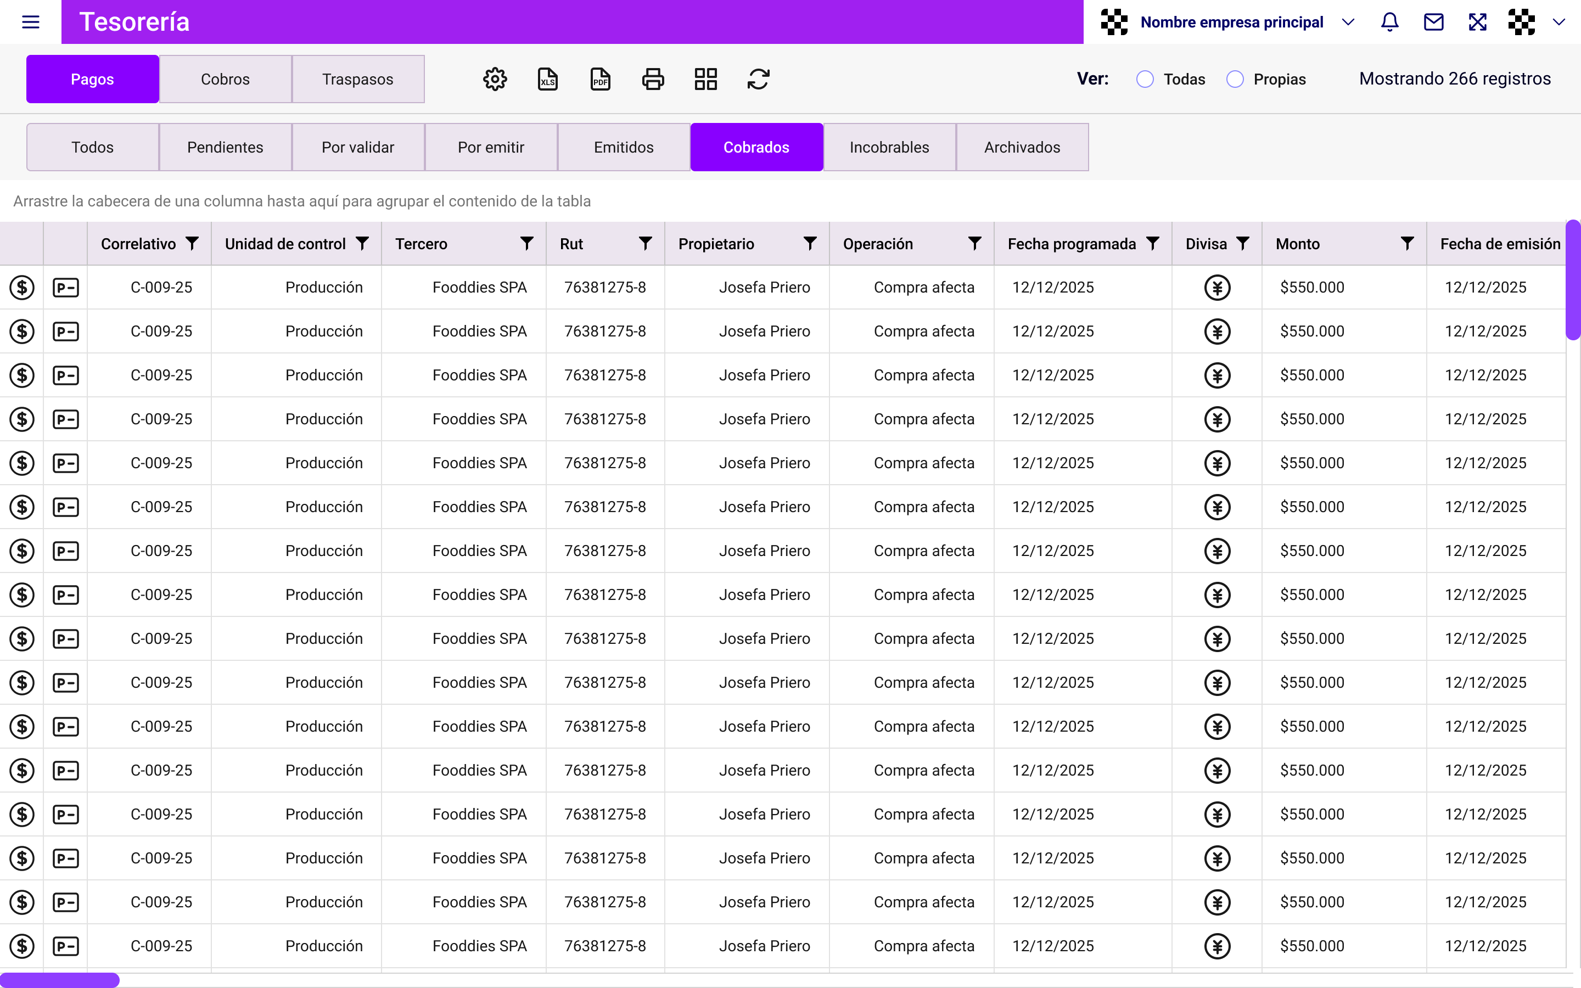
Task: Click the horizontal scrollbar thumb
Action: (x=59, y=980)
